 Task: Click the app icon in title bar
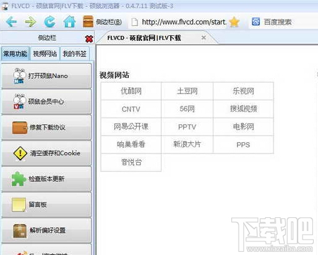coord(5,6)
